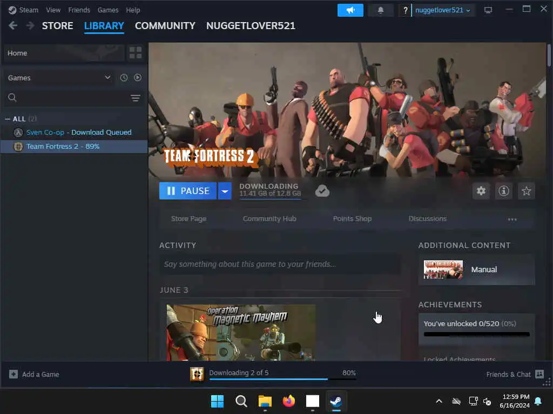Click the Steam taskbar icon

tap(336, 401)
